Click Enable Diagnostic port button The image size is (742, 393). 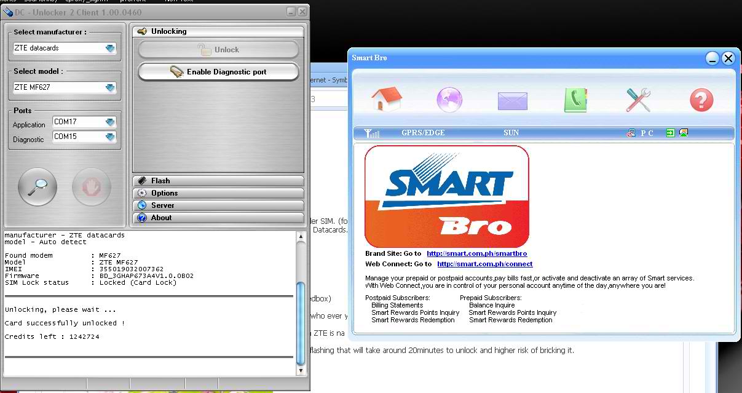(x=218, y=72)
